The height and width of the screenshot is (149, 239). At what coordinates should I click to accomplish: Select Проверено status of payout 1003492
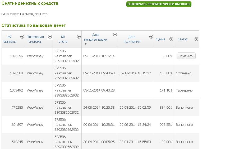(x=184, y=90)
